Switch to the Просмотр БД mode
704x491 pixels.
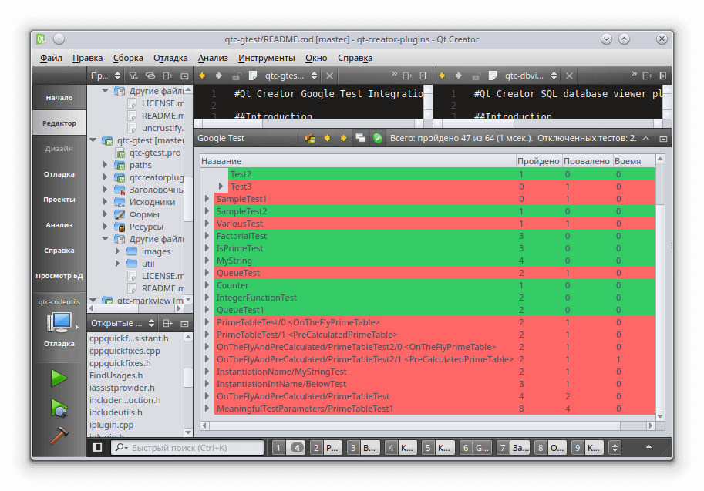59,276
